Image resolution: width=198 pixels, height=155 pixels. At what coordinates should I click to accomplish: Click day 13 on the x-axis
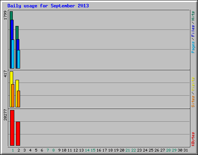tap(82, 150)
